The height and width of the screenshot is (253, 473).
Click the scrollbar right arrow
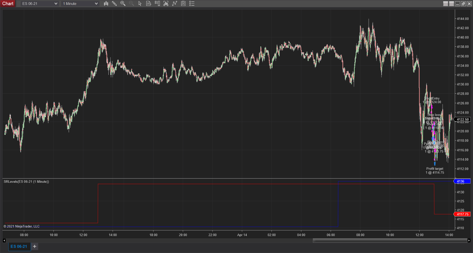[x=469, y=240]
